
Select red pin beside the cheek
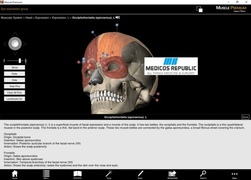click(79, 62)
